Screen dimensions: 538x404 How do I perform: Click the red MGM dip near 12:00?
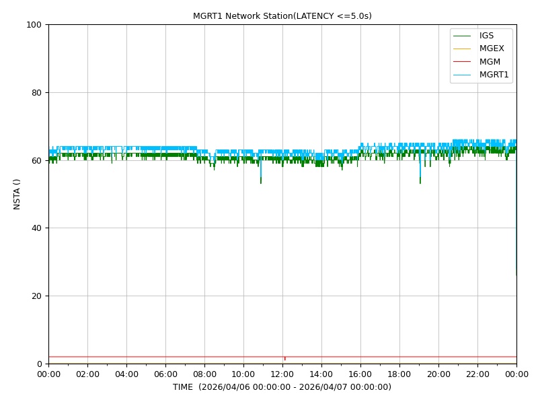point(284,358)
